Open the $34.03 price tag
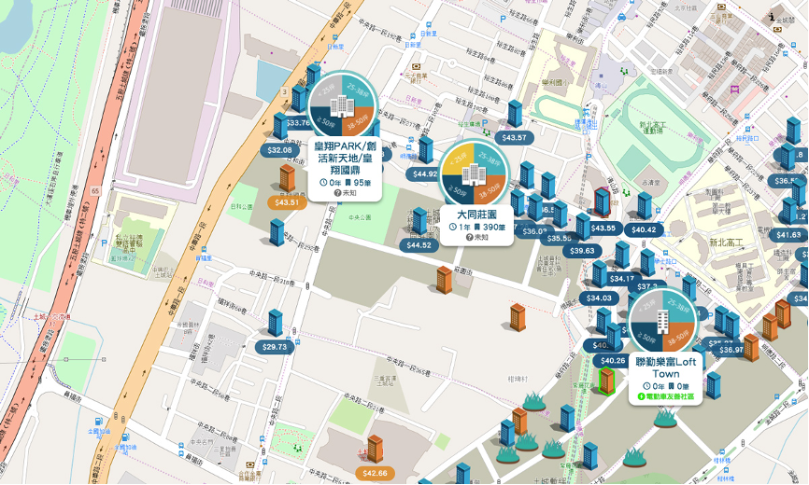Screen dimensions: 809x485 click(599, 298)
